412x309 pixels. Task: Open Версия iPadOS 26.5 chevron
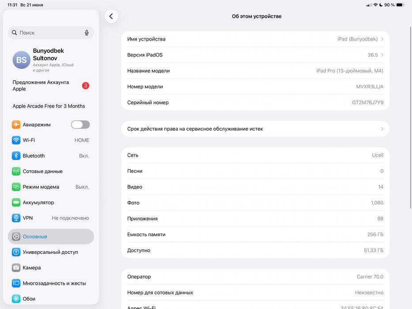tap(382, 55)
